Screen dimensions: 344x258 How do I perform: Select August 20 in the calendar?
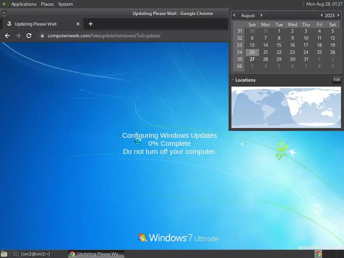point(252,52)
